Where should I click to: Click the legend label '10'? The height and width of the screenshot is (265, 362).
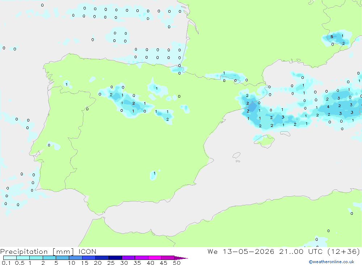pos(72,263)
